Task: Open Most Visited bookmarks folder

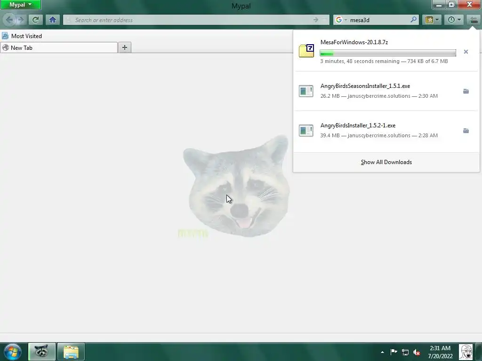Action: click(22, 36)
